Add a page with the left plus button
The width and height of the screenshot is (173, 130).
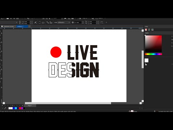[2, 105]
